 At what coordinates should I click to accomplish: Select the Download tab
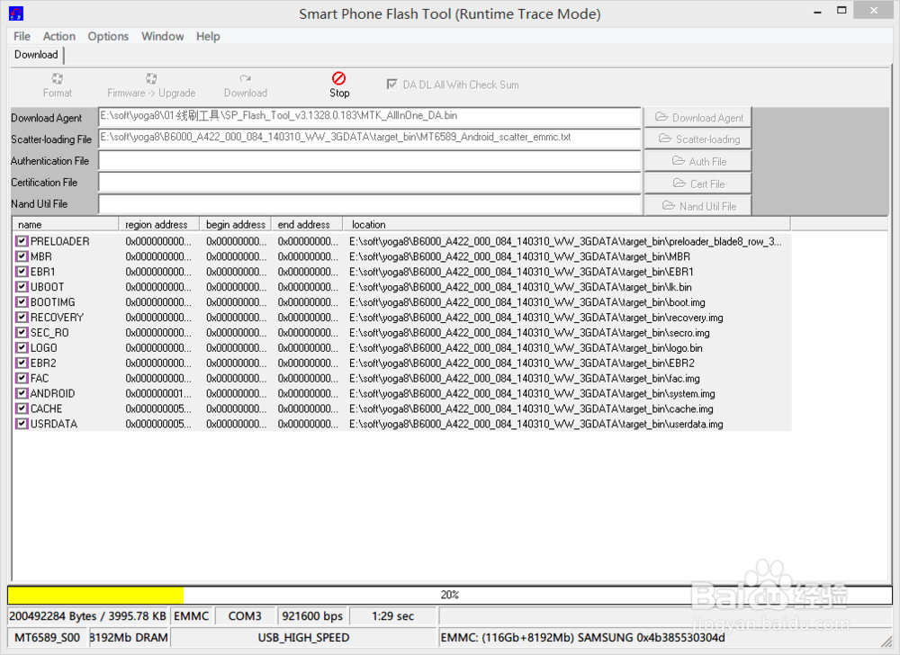[36, 55]
